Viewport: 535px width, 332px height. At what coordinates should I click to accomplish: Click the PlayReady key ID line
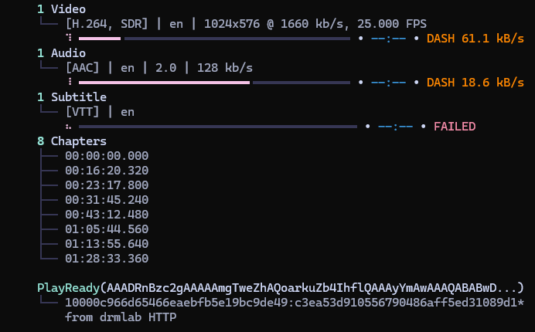point(294,303)
